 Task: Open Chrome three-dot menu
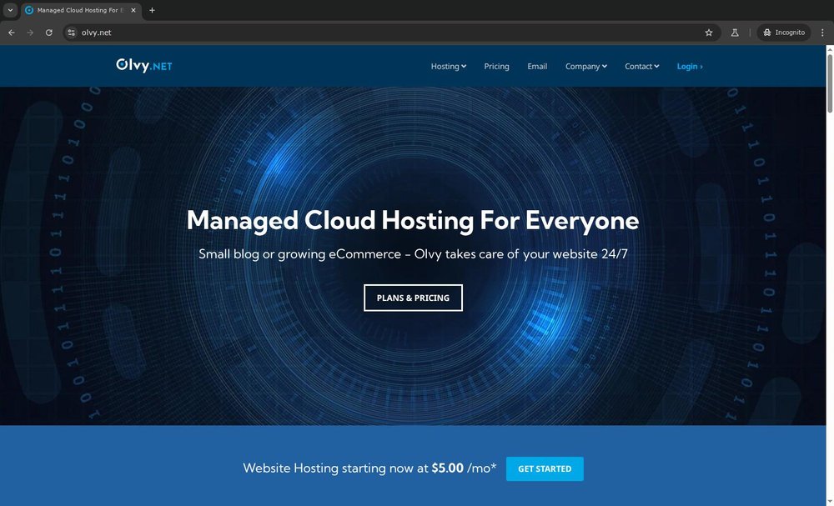click(822, 33)
